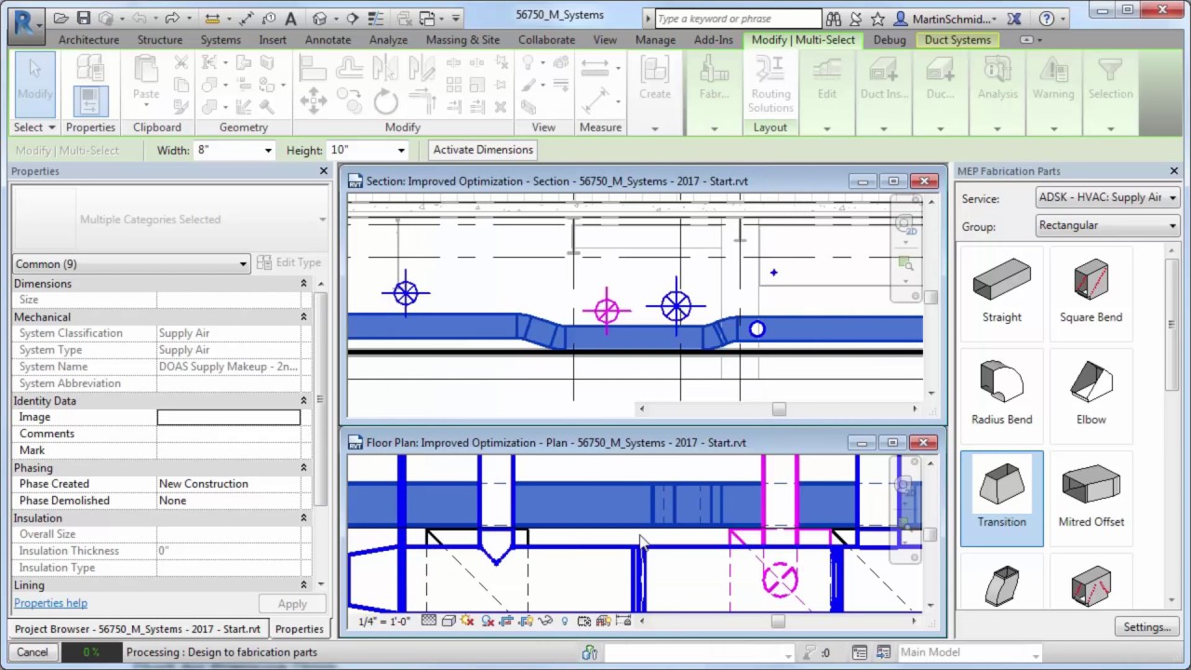Viewport: 1191px width, 670px height.
Task: Click the binoculars search icon
Action: coord(834,19)
